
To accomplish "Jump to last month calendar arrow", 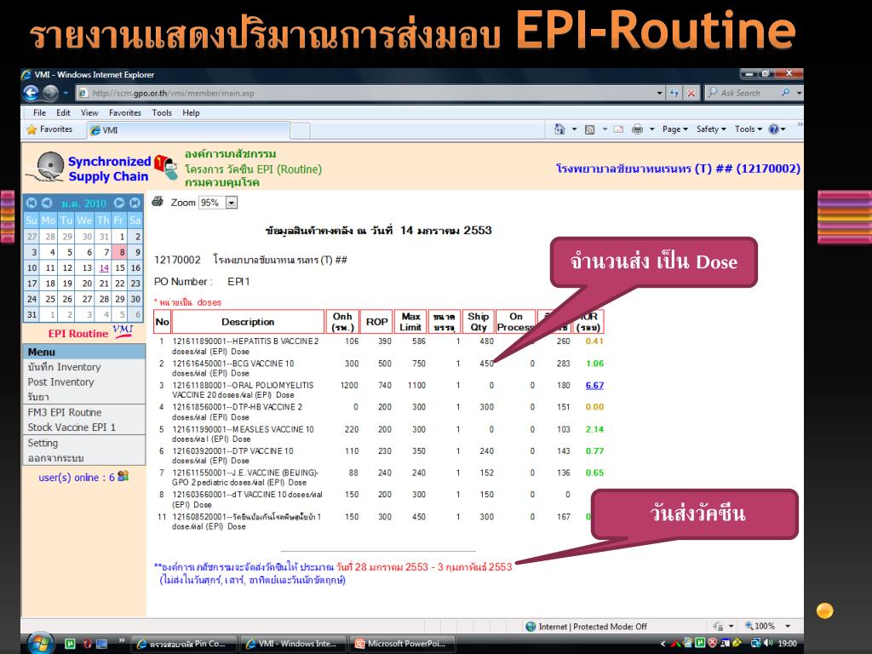I will click(x=135, y=203).
